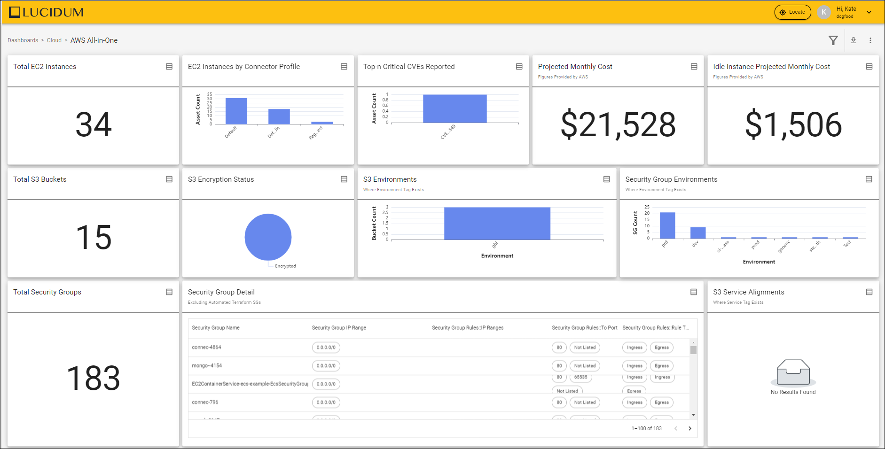Image resolution: width=885 pixels, height=449 pixels.
Task: Open the Projected Monthly Cost widget menu icon
Action: pos(693,66)
